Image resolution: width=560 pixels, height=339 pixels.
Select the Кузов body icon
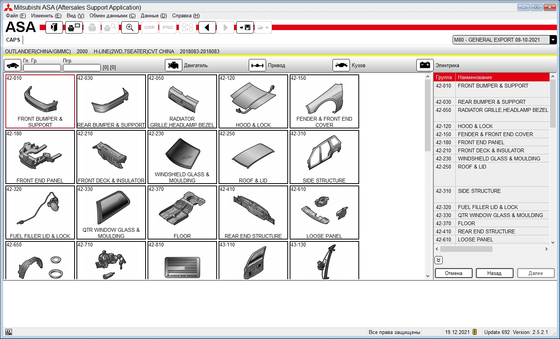click(x=341, y=65)
